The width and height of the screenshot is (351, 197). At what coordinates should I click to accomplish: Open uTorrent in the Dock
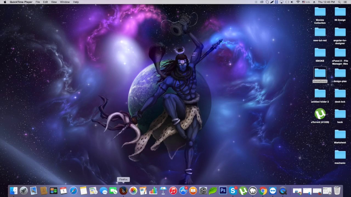tap(243, 190)
